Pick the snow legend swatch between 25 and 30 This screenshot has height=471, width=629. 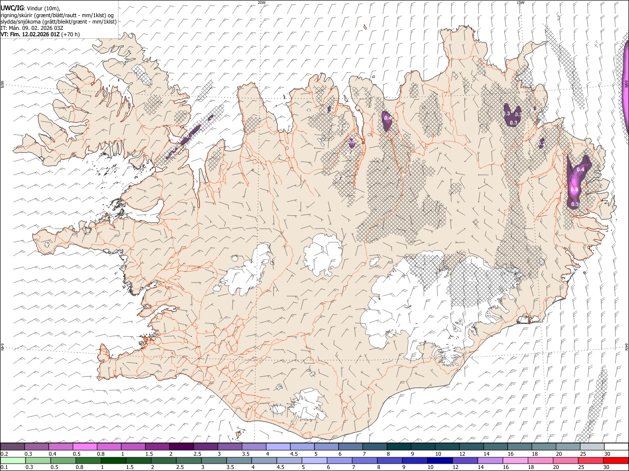point(592,446)
